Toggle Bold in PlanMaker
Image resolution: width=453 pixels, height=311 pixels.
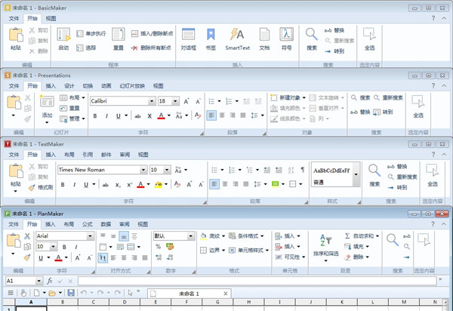pos(64,247)
